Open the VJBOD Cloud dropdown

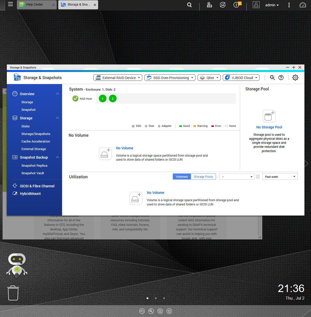[241, 78]
